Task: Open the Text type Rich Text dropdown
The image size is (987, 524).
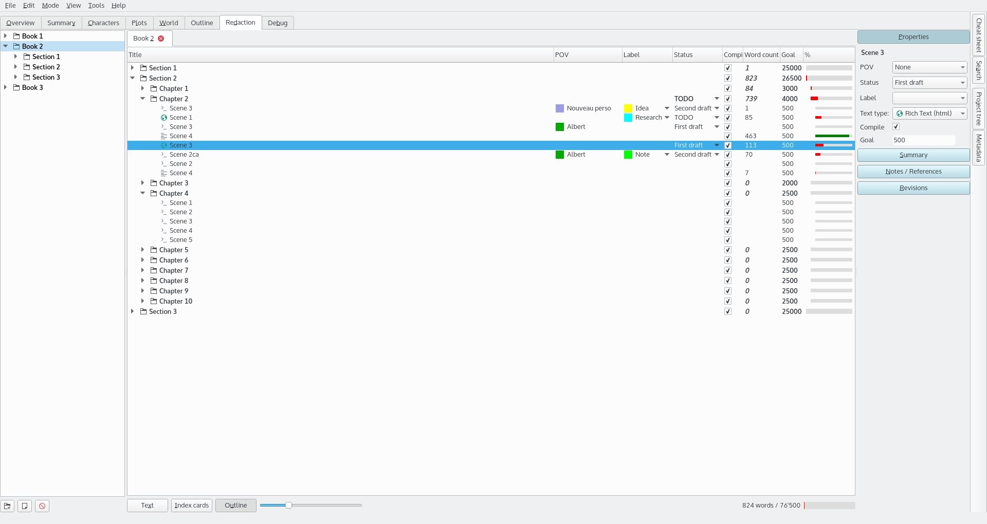Action: (x=929, y=114)
